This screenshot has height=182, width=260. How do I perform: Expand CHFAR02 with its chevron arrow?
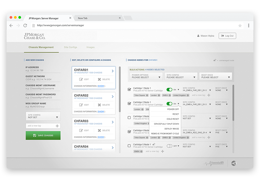coord(113,97)
